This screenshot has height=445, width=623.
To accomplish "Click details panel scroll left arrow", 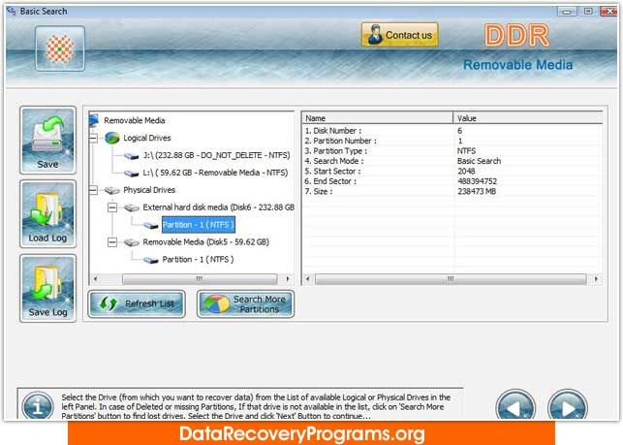I will click(307, 279).
